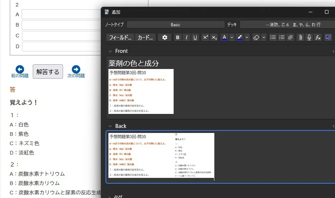Click answer input field C on web page

pos(61,36)
